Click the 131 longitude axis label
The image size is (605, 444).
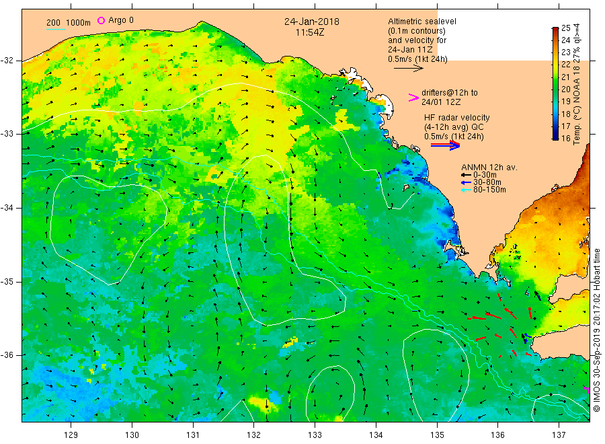pyautogui.click(x=193, y=435)
